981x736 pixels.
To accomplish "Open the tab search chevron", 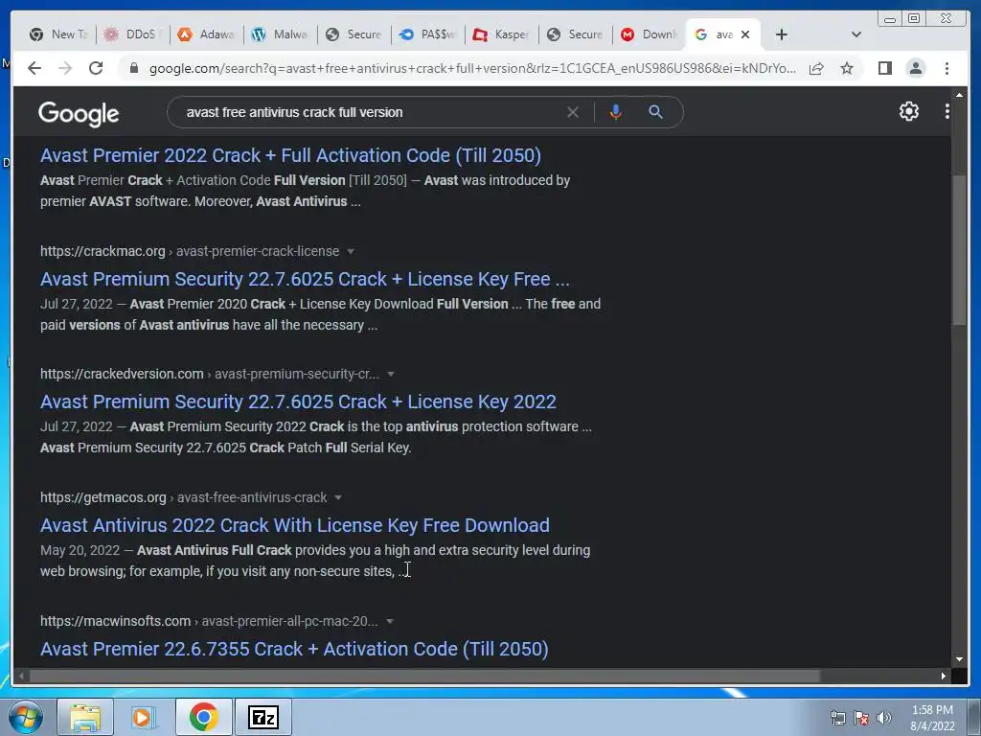I will pos(856,34).
